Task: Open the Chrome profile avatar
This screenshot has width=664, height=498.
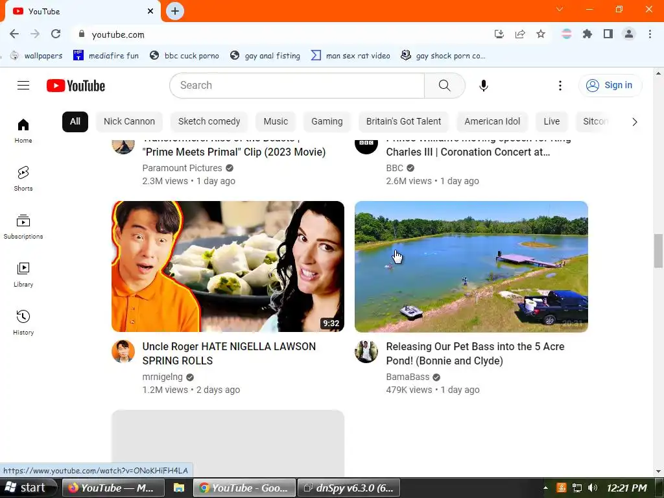Action: 629,34
